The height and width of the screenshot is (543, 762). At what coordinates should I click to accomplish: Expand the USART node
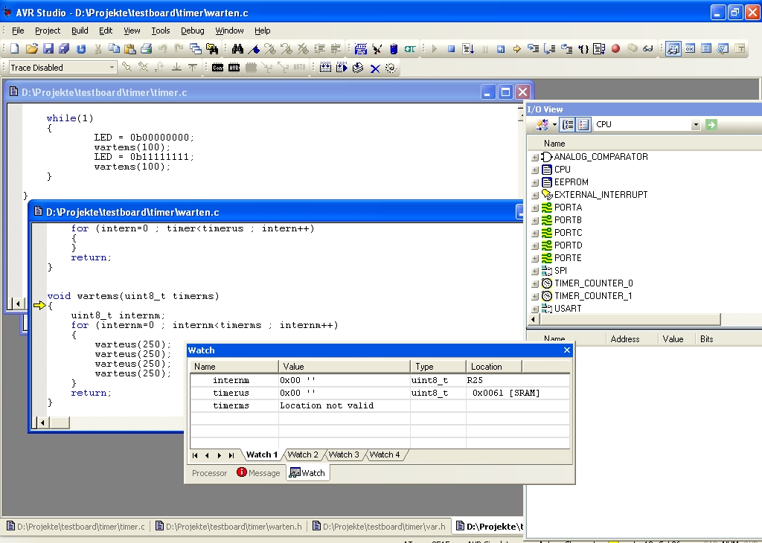click(534, 309)
